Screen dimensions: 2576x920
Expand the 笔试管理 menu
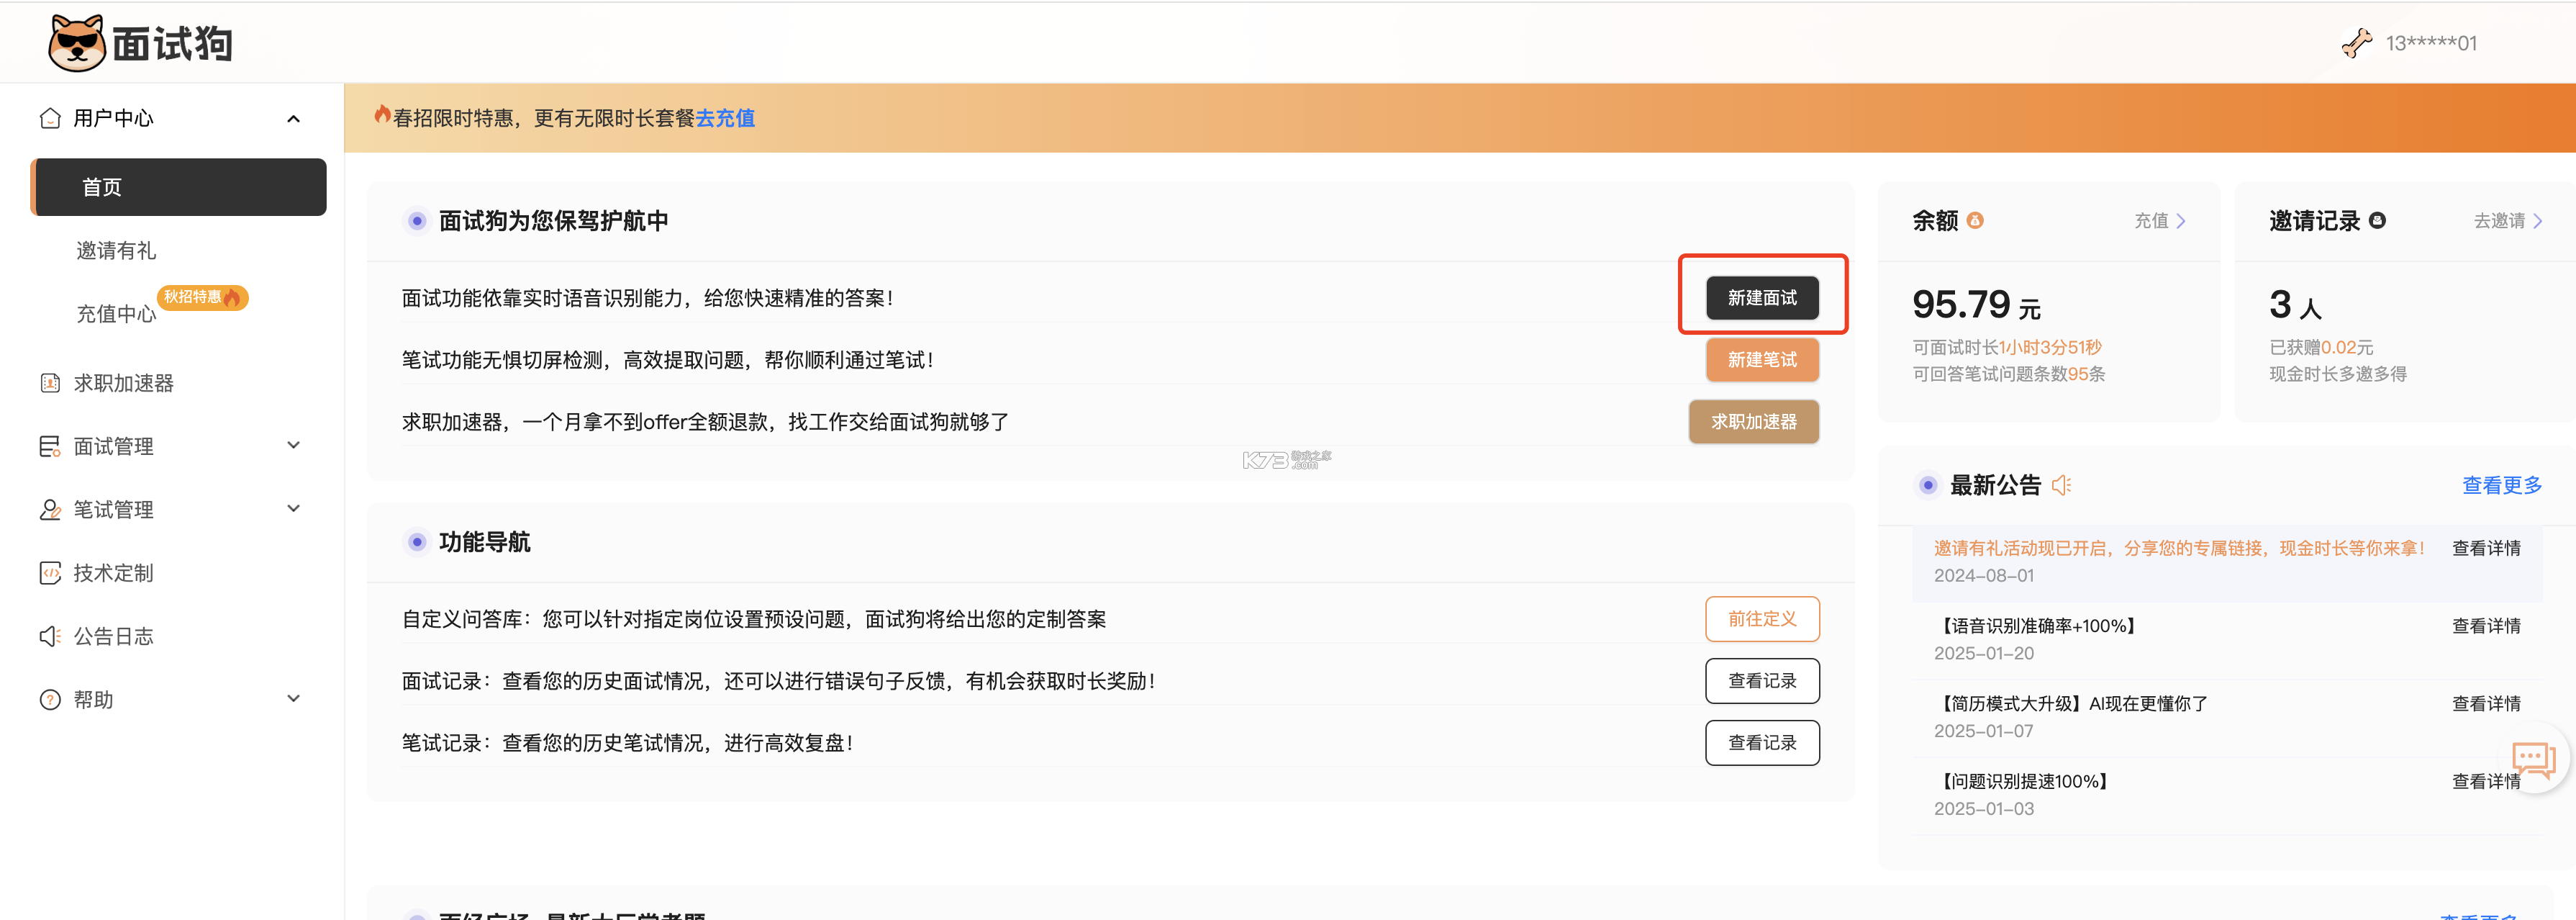[293, 508]
